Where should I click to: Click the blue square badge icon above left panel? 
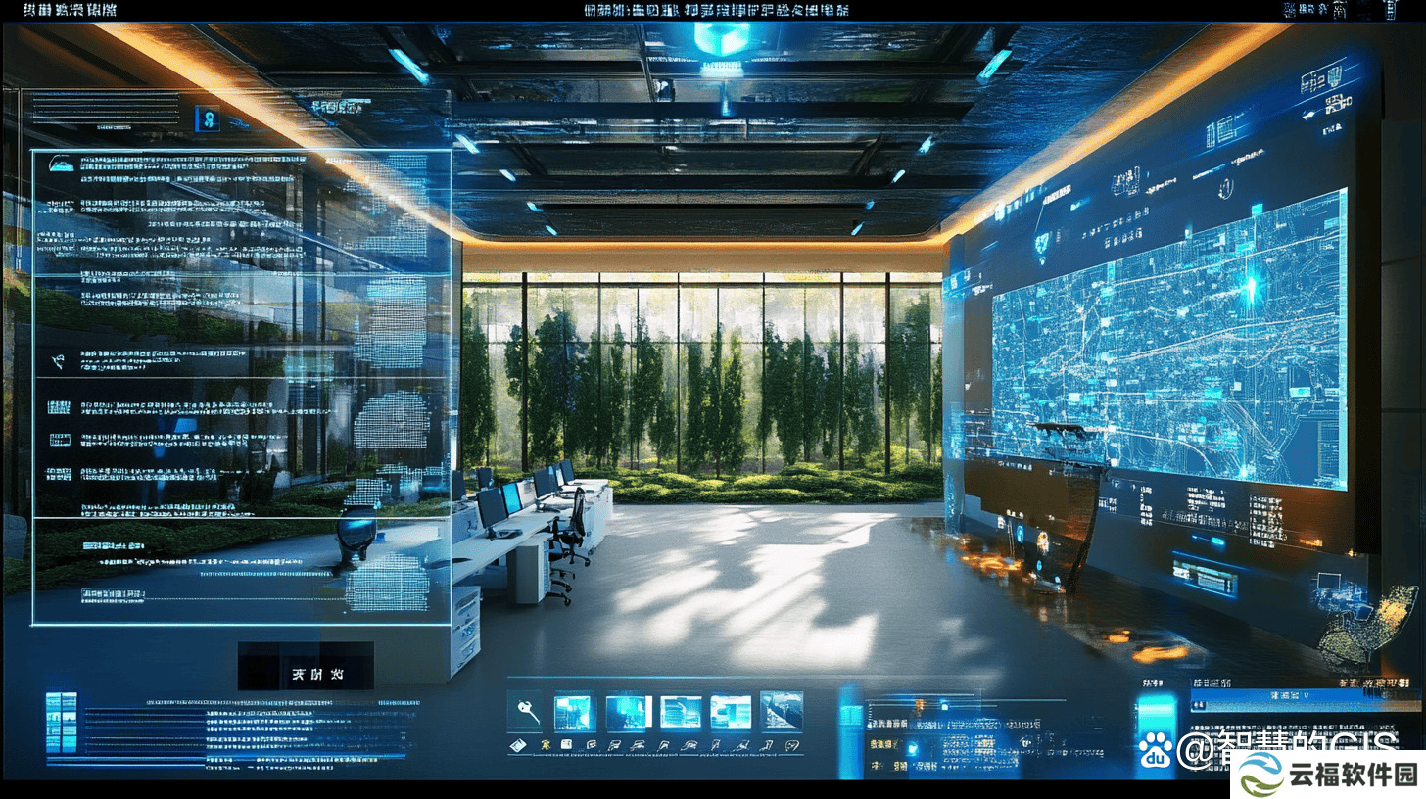208,118
